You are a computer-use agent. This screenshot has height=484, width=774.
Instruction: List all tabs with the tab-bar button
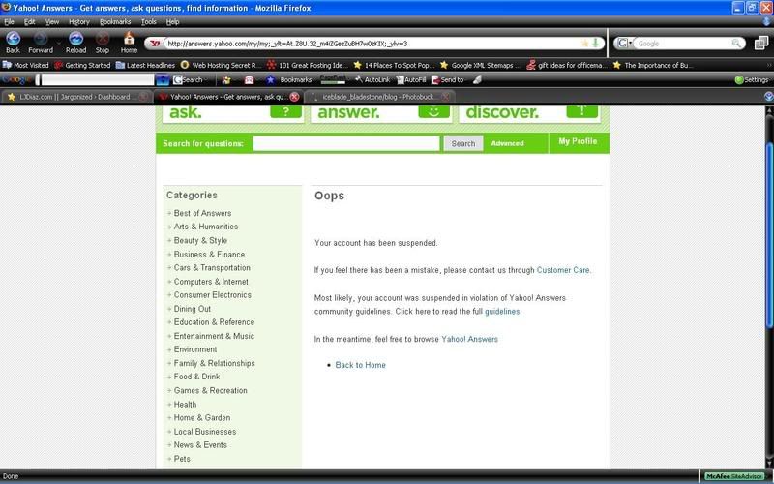(x=768, y=97)
